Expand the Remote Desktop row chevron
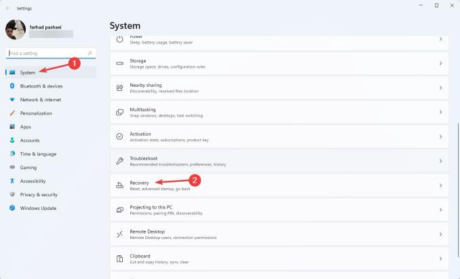The height and width of the screenshot is (279, 460). point(440,234)
